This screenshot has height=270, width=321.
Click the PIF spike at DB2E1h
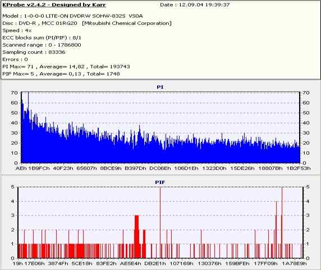pos(160,222)
